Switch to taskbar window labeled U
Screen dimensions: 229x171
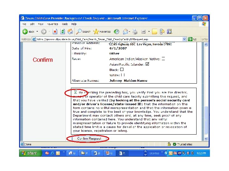point(72,153)
